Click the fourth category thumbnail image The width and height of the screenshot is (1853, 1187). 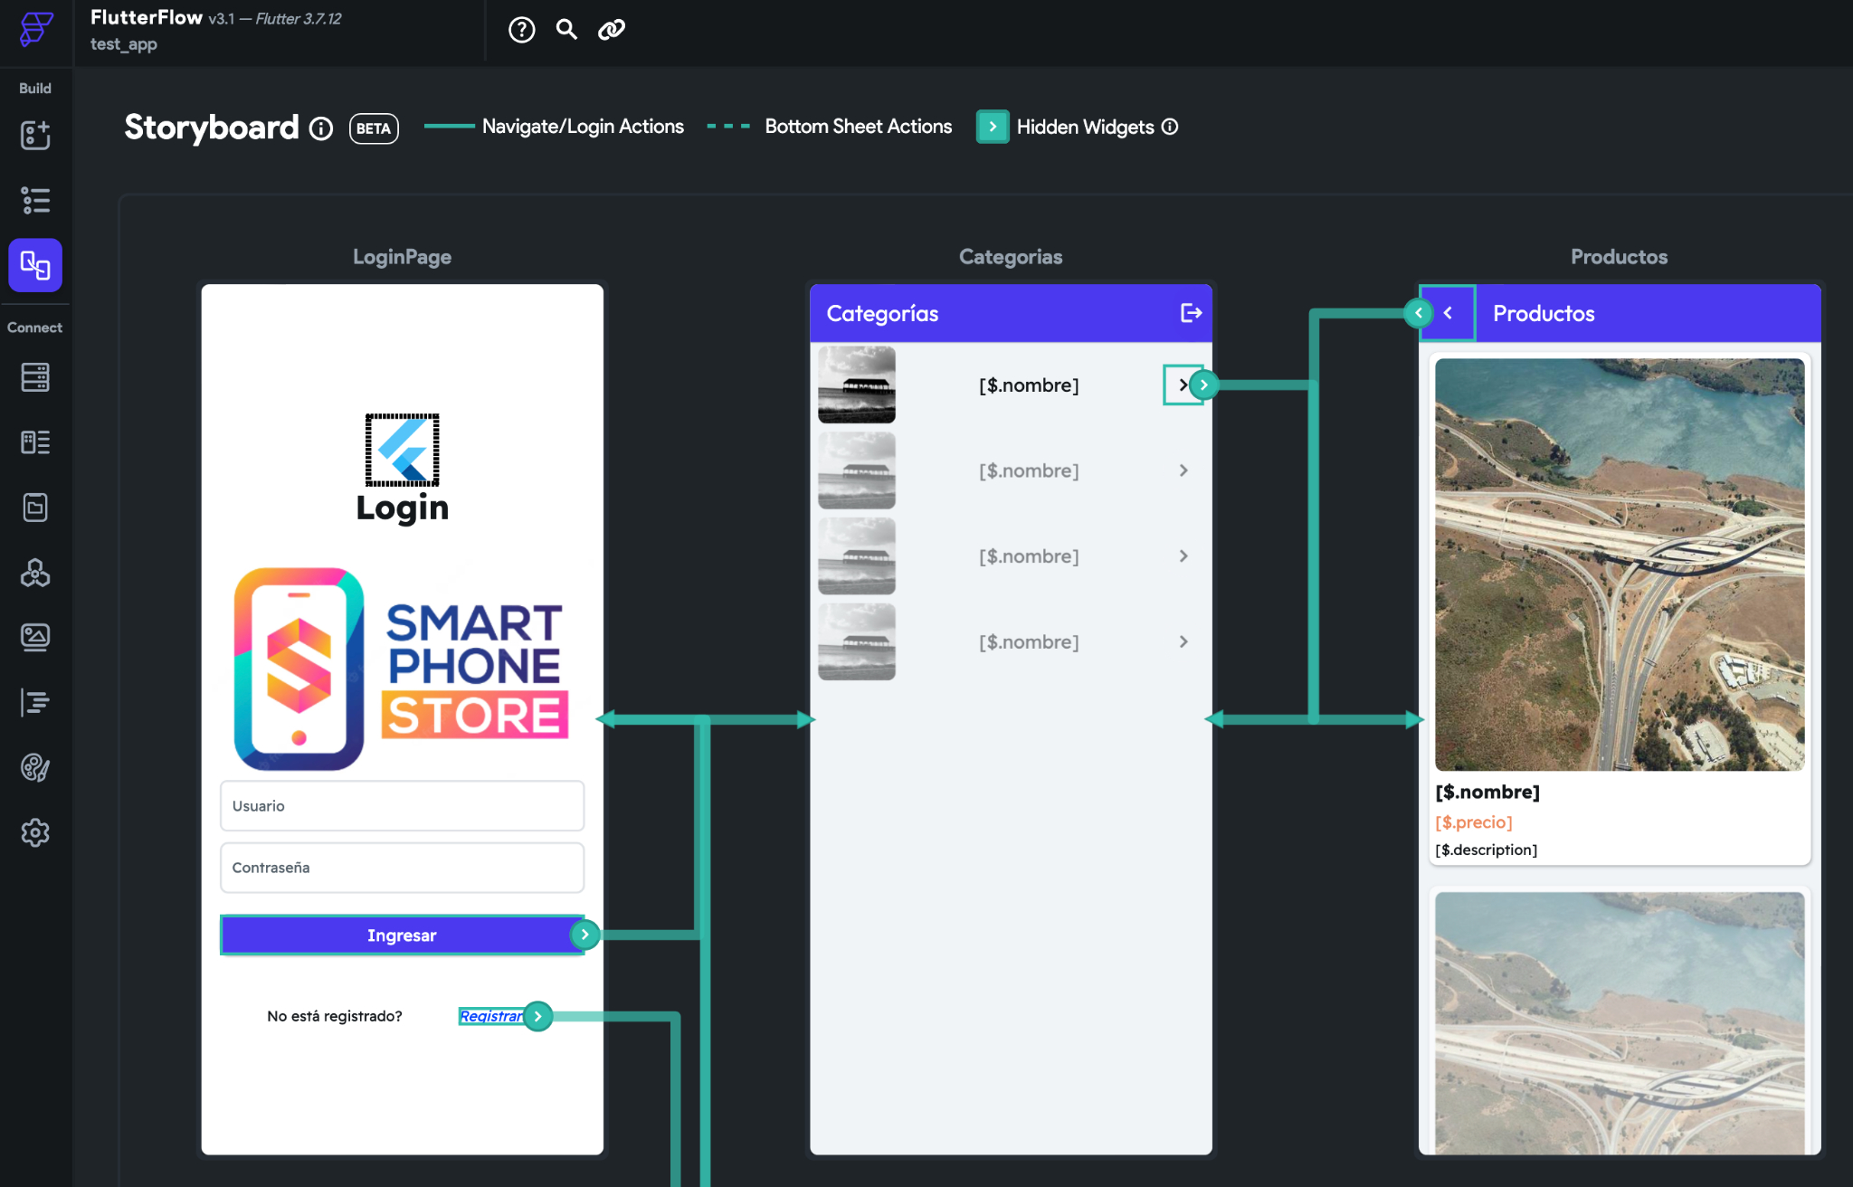pyautogui.click(x=857, y=641)
